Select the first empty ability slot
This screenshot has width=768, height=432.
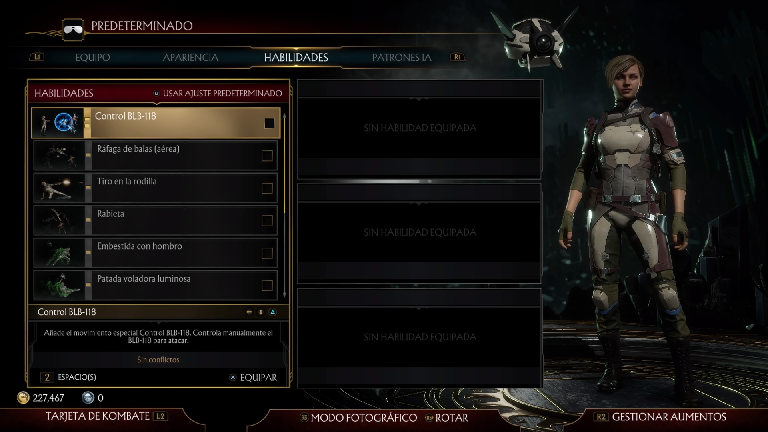419,128
